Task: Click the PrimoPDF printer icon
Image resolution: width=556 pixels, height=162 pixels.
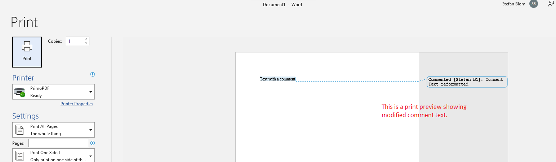Action: [x=19, y=92]
